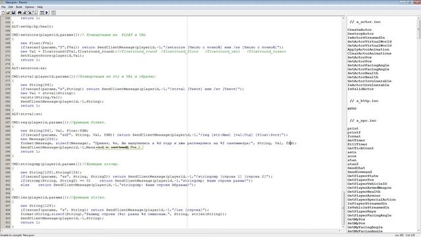
Task: Select IsActorInvulnerable in the function list
Action: [368, 85]
